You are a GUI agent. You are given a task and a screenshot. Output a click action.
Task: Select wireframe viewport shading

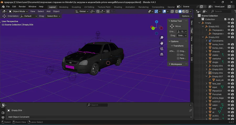[x=176, y=12]
